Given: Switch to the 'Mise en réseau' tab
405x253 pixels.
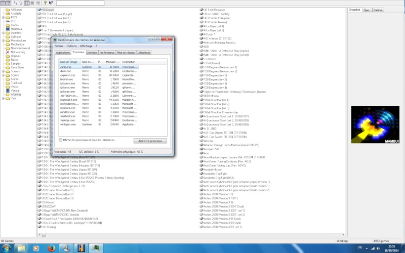Looking at the screenshot, I should click(x=126, y=53).
